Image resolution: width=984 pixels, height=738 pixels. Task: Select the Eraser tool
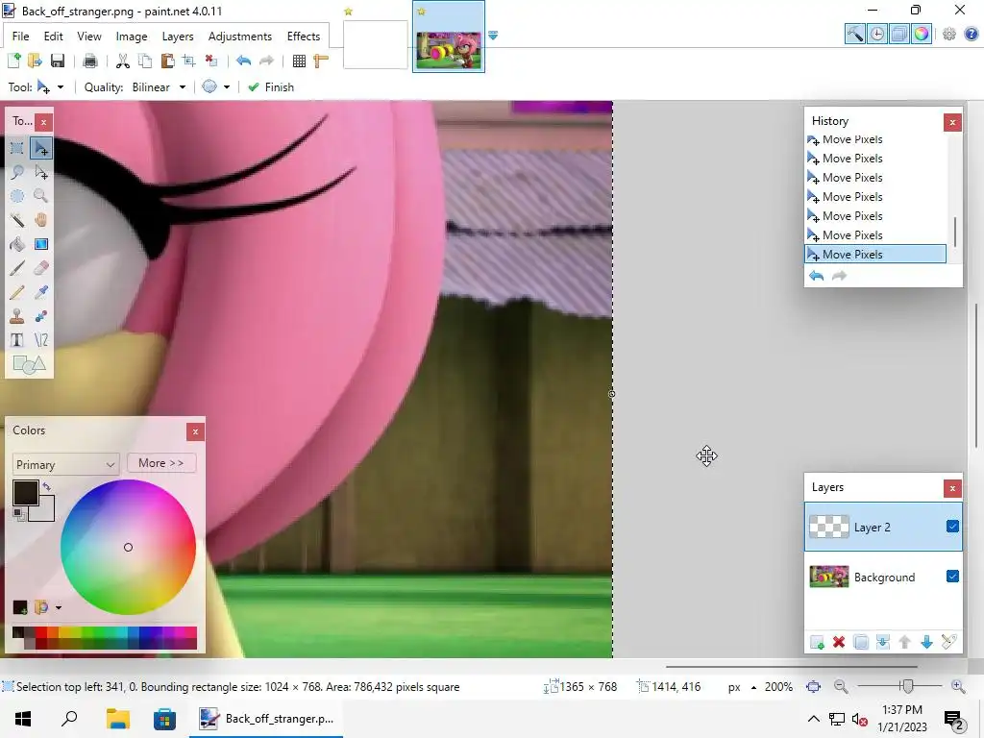click(x=40, y=268)
